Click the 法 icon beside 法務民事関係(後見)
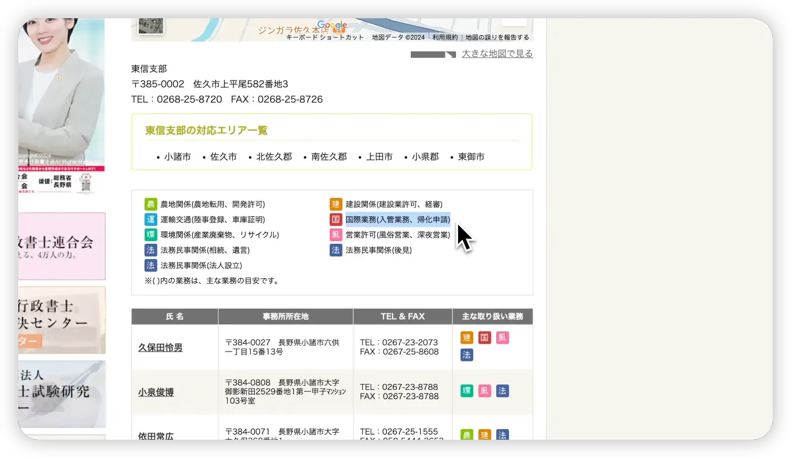Screen dimensions: 791x458 click(336, 250)
